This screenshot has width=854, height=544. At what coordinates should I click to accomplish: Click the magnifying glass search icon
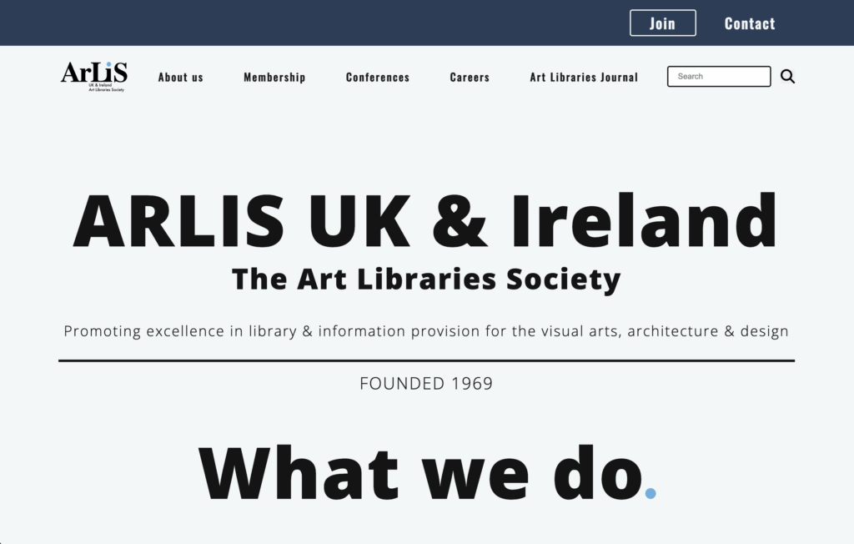(x=787, y=77)
